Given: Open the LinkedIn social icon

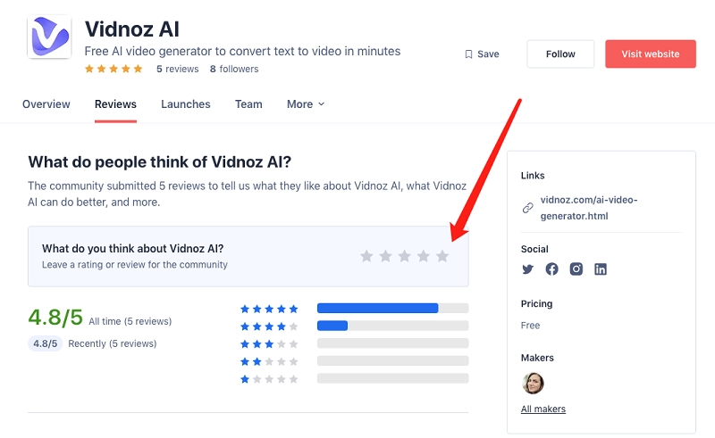Looking at the screenshot, I should 601,269.
